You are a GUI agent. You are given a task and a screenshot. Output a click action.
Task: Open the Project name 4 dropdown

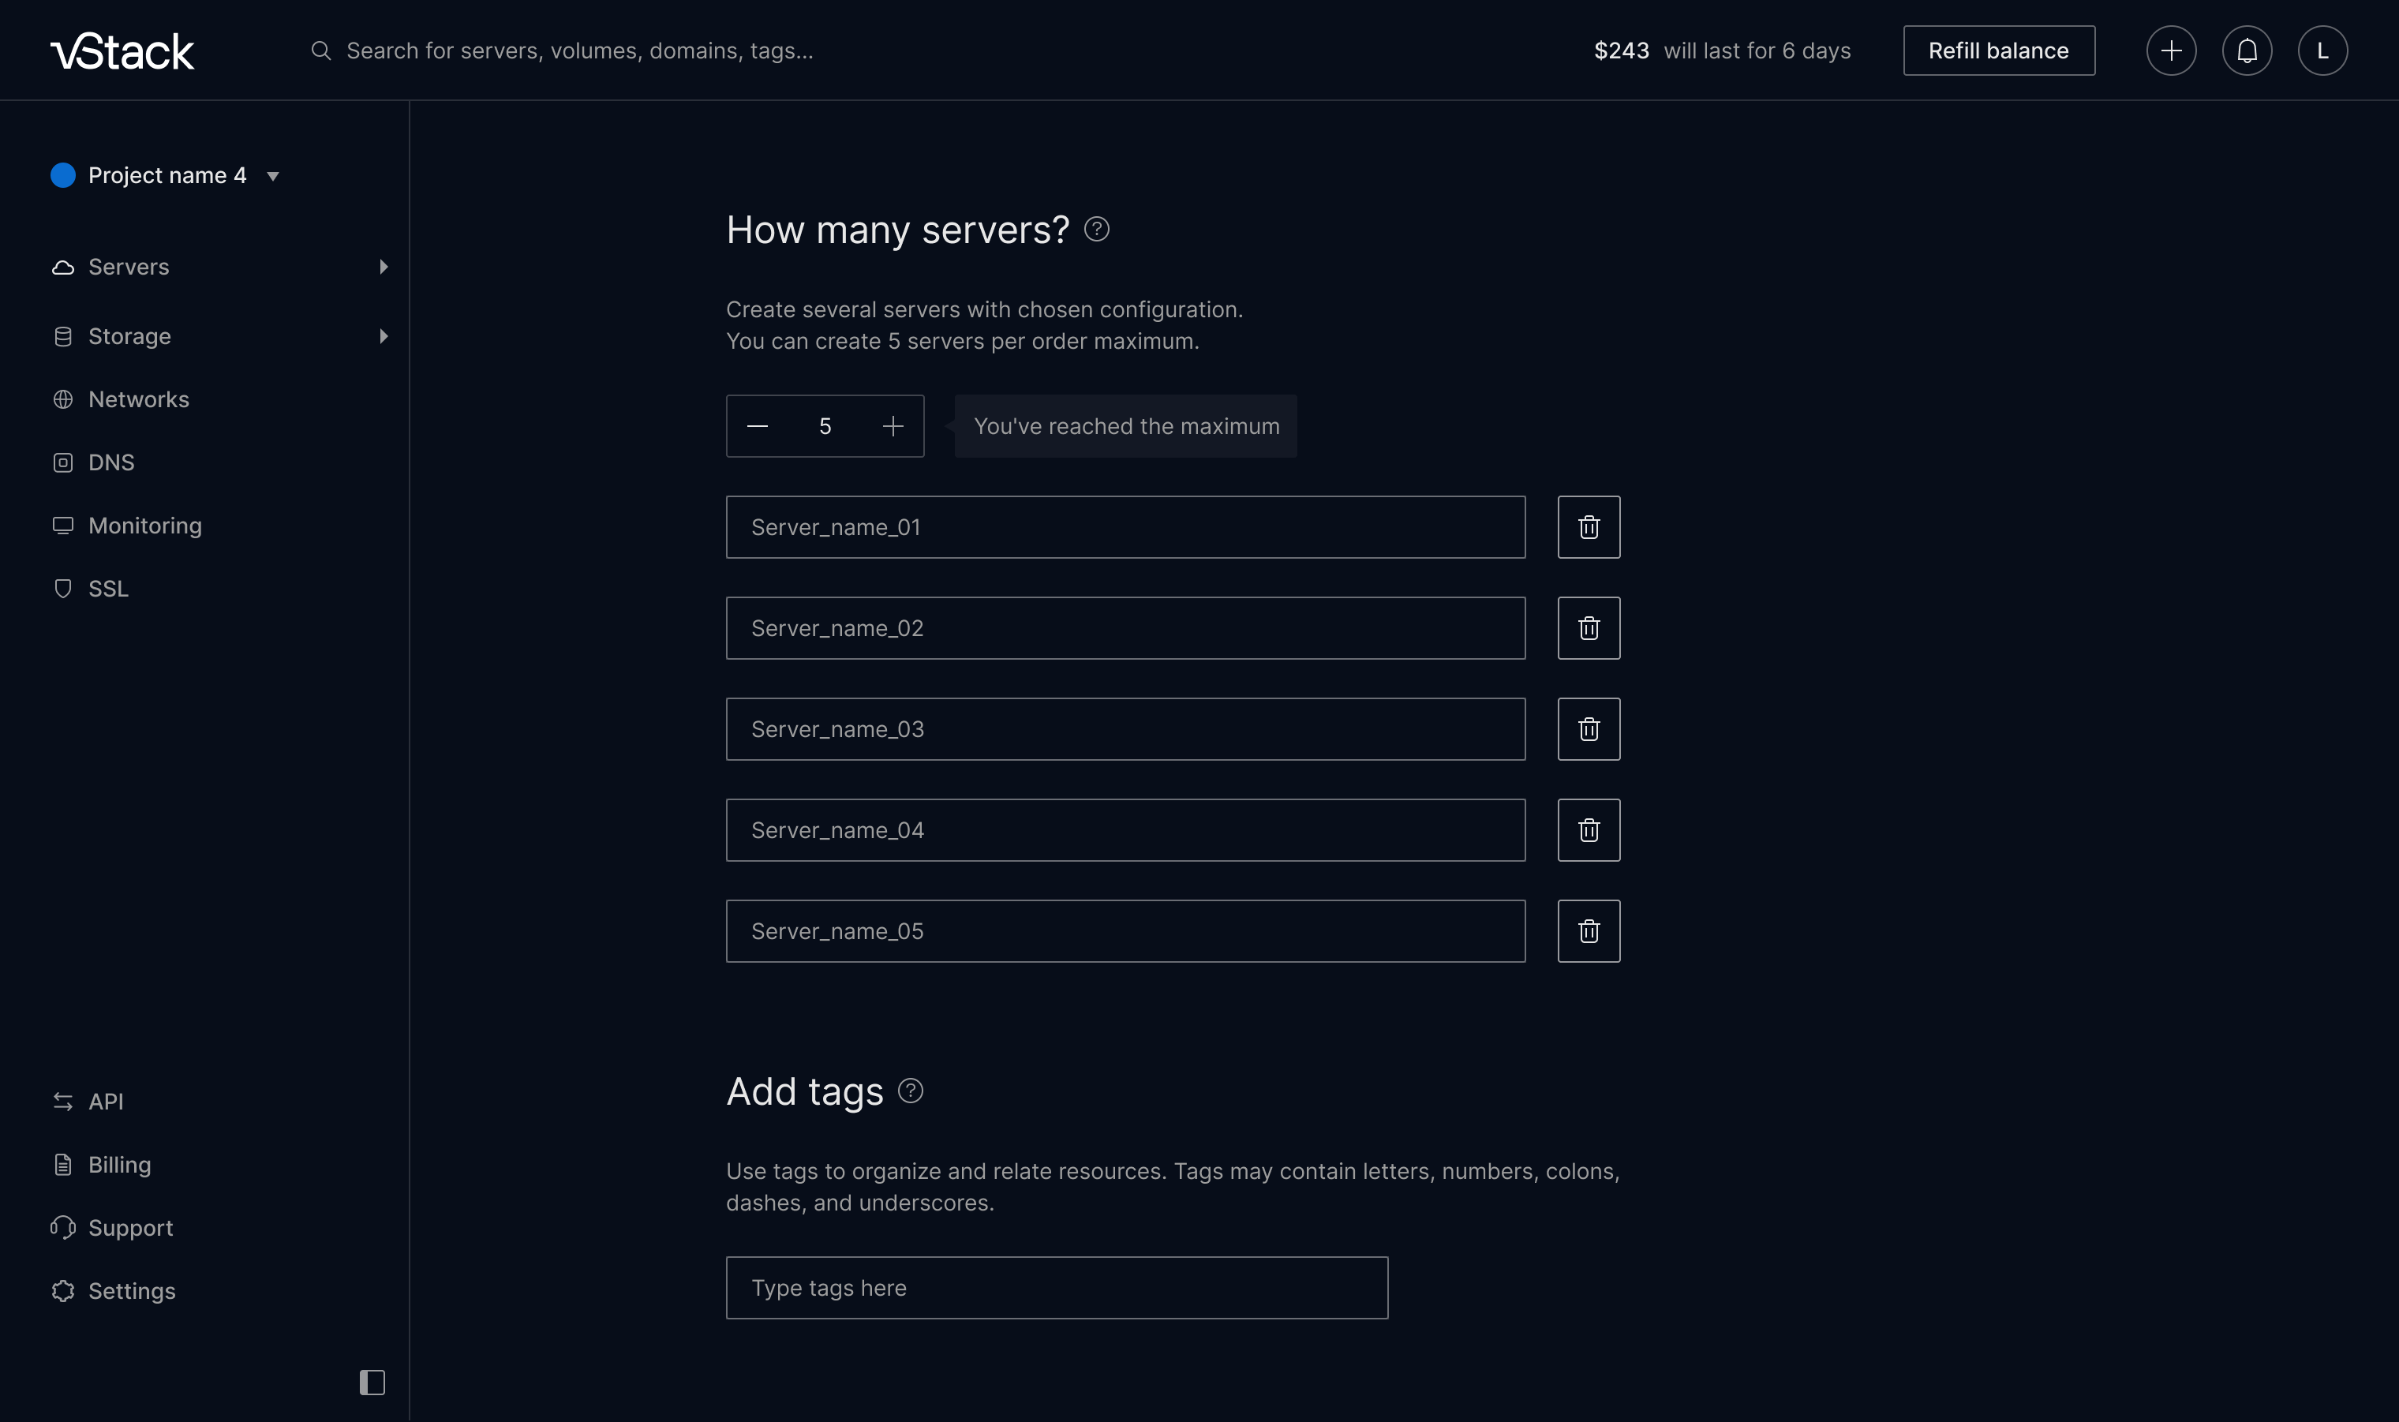point(272,176)
